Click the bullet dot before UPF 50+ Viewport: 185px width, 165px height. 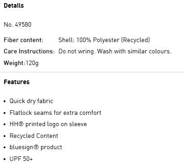(x=5, y=159)
